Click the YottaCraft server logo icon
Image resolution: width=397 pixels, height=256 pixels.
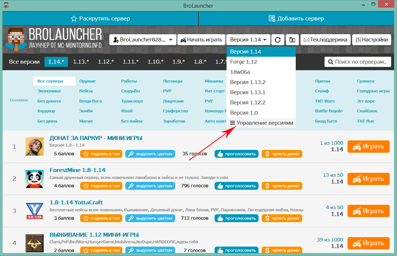click(35, 211)
